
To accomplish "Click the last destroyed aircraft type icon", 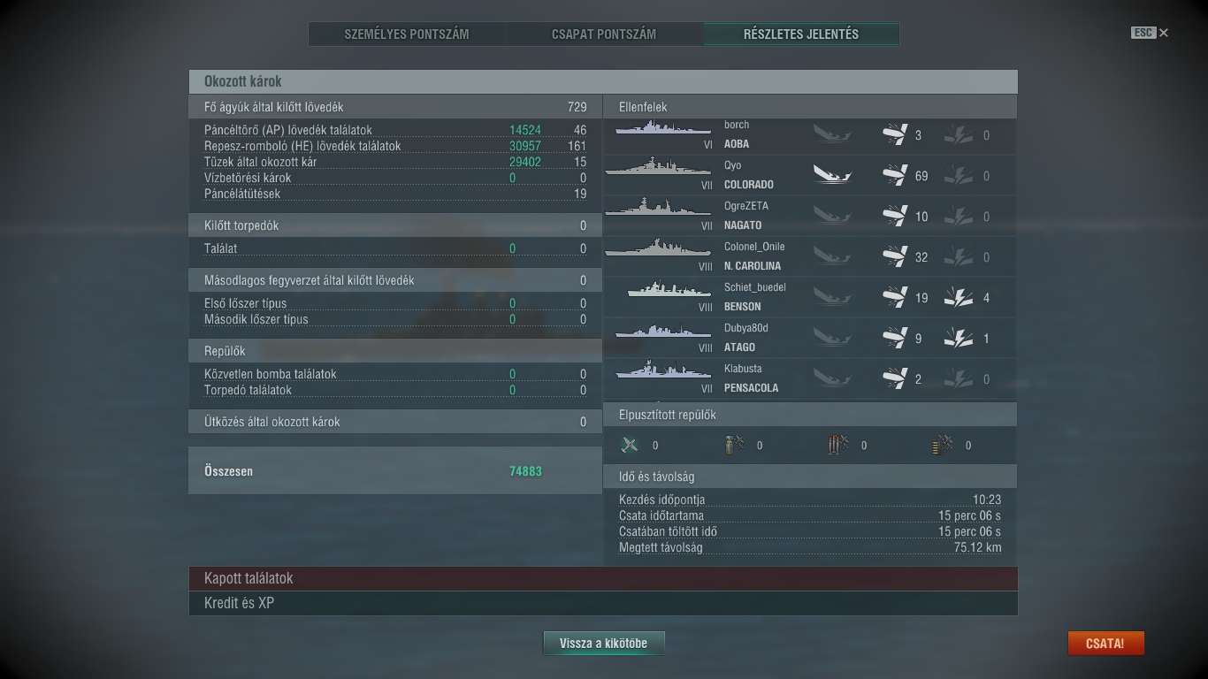I will 942,445.
